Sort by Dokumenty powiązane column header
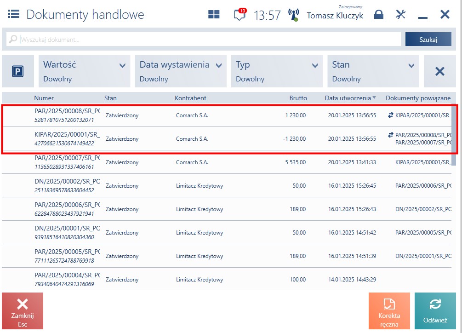 pyautogui.click(x=418, y=98)
